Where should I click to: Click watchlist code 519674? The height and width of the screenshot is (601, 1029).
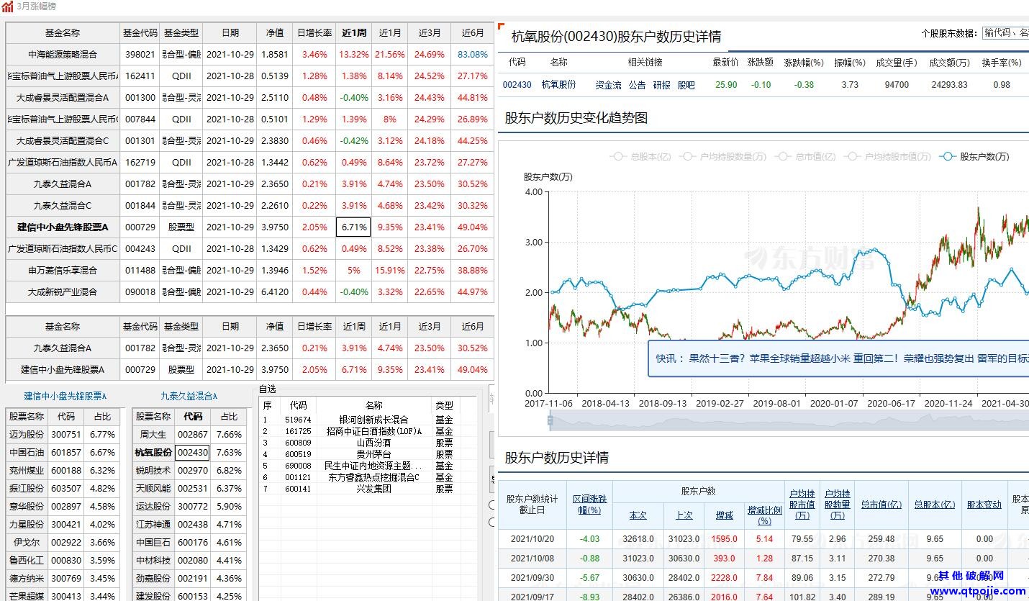[x=298, y=420]
